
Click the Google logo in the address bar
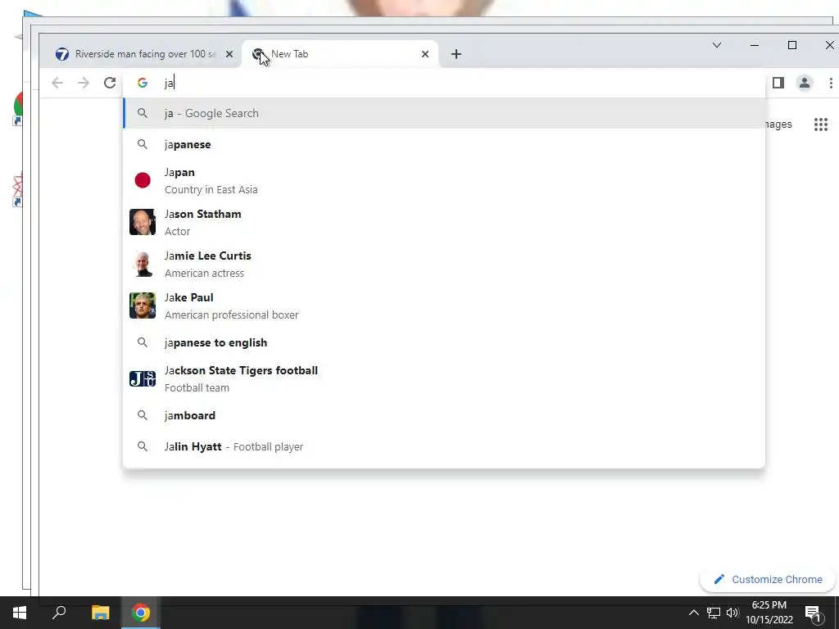point(143,83)
